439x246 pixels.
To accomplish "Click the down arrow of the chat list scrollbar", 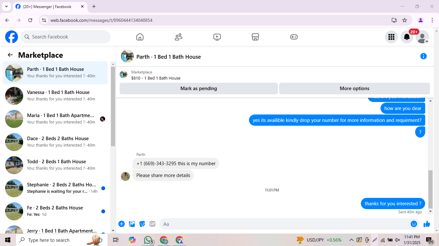I will pos(113,231).
